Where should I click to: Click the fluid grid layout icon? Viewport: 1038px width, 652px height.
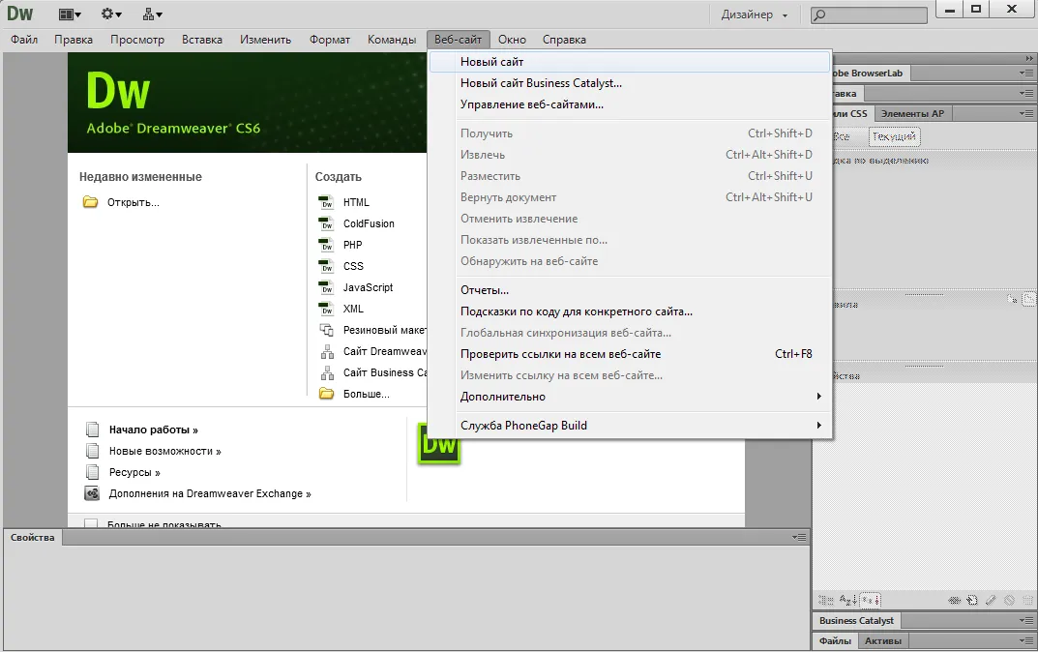point(326,330)
